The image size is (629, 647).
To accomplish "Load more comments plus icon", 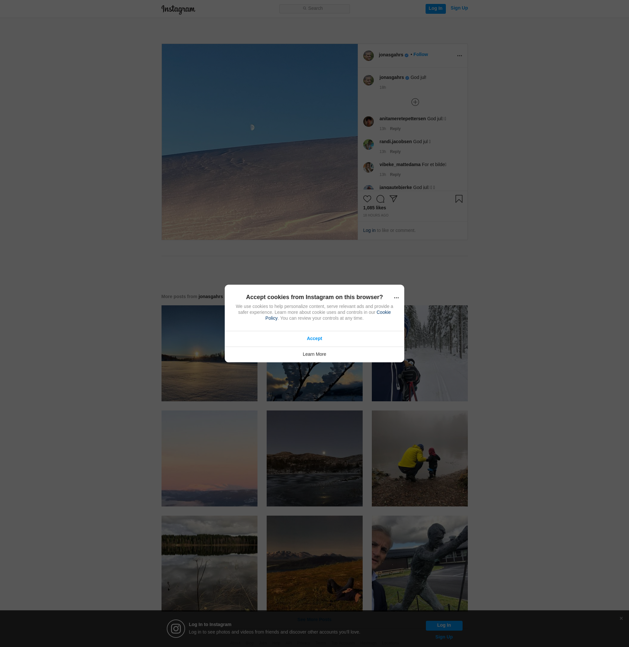I will 415,102.
